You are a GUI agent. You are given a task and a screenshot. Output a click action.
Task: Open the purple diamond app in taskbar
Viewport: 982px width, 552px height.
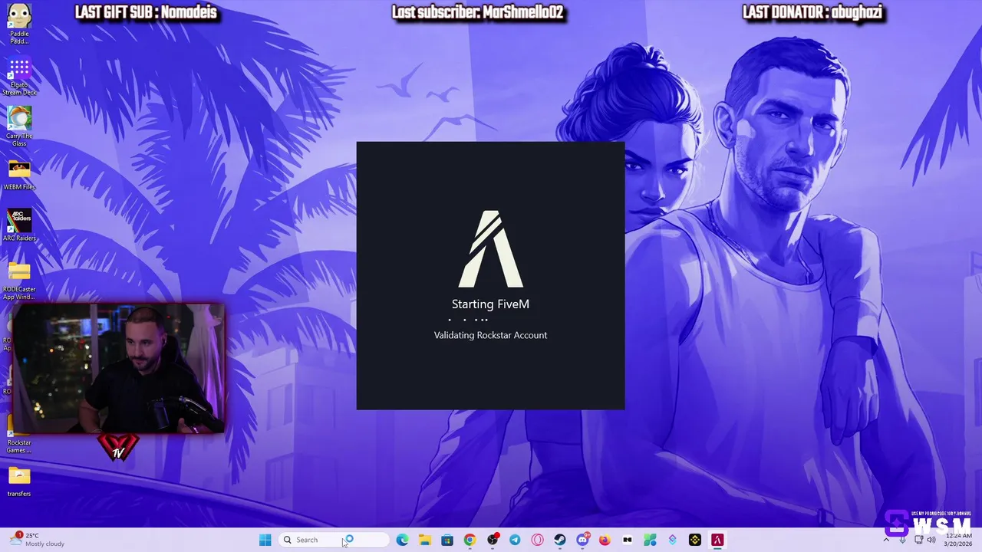coord(672,540)
